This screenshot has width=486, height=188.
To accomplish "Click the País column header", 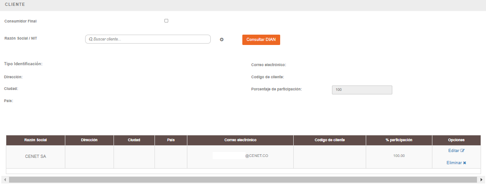I will click(x=171, y=140).
